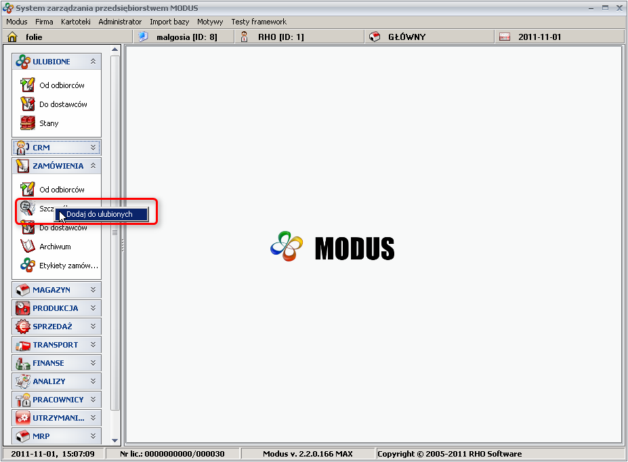Open the Kartoteki menu
Screen dimensions: 628x462
click(x=76, y=22)
